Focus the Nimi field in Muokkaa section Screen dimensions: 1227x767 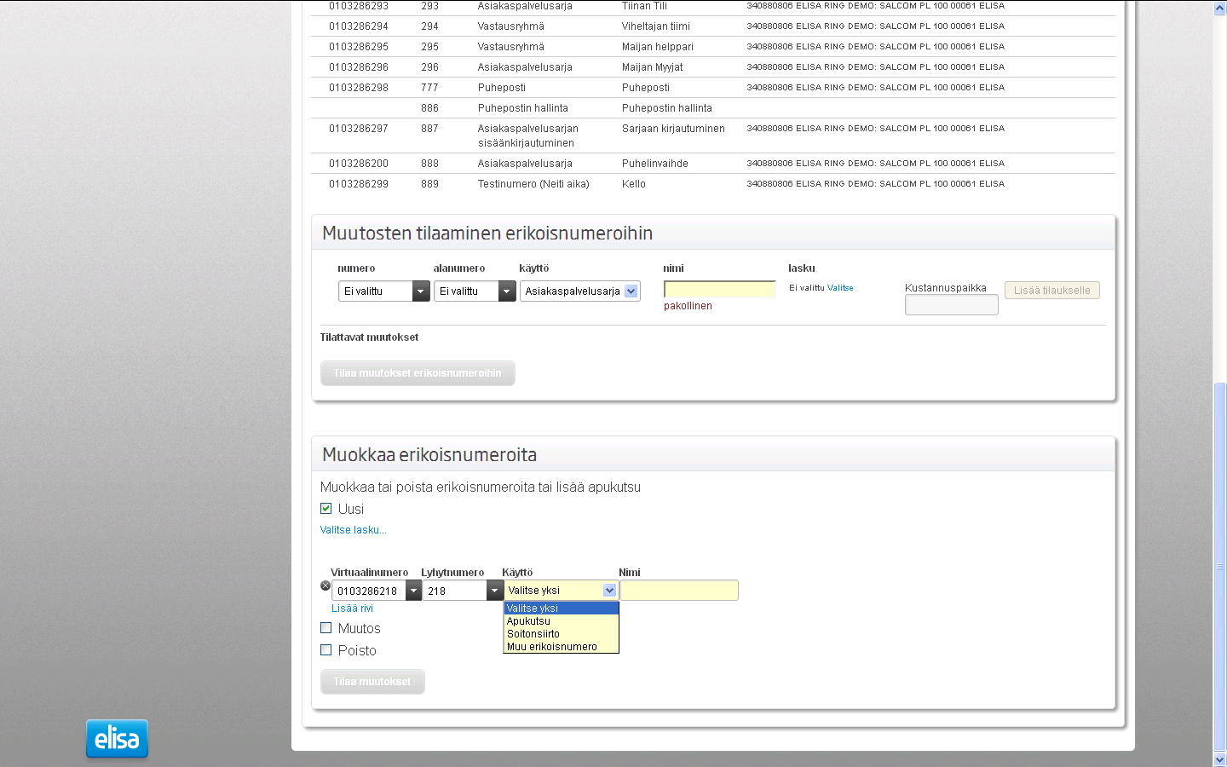(x=679, y=591)
